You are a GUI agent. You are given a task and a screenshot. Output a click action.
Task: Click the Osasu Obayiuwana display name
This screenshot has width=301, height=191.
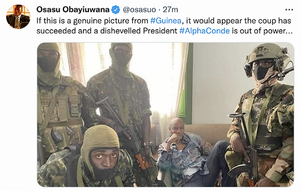[73, 9]
